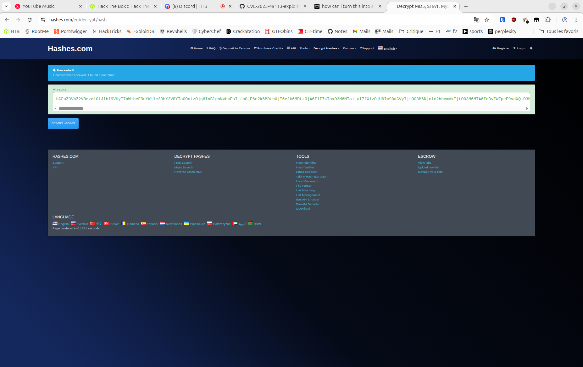Expand the Tools dropdown menu
583x367 pixels.
point(304,48)
